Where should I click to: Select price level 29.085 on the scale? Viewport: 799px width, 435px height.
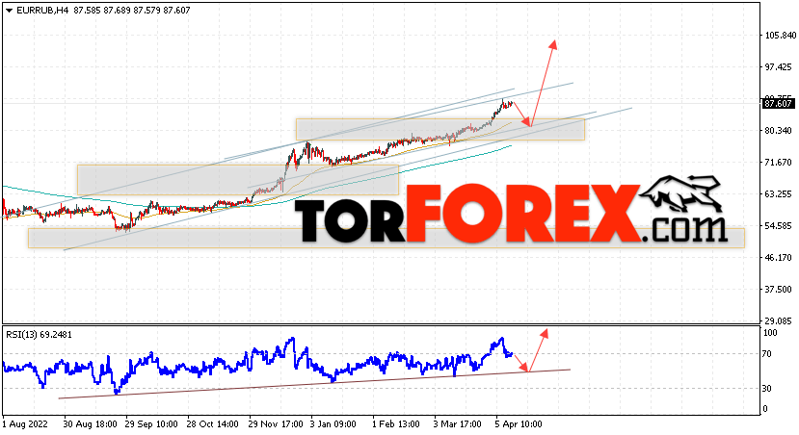coord(781,321)
